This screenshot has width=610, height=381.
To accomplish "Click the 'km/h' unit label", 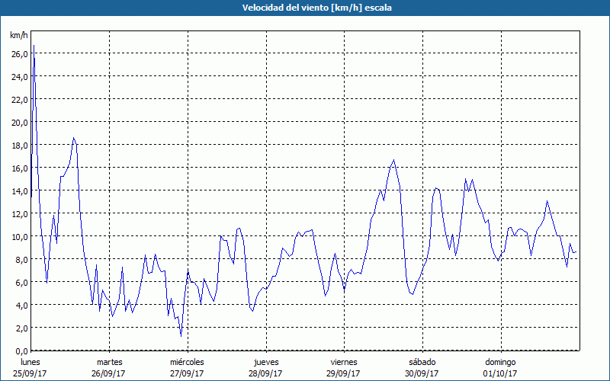I will (19, 36).
